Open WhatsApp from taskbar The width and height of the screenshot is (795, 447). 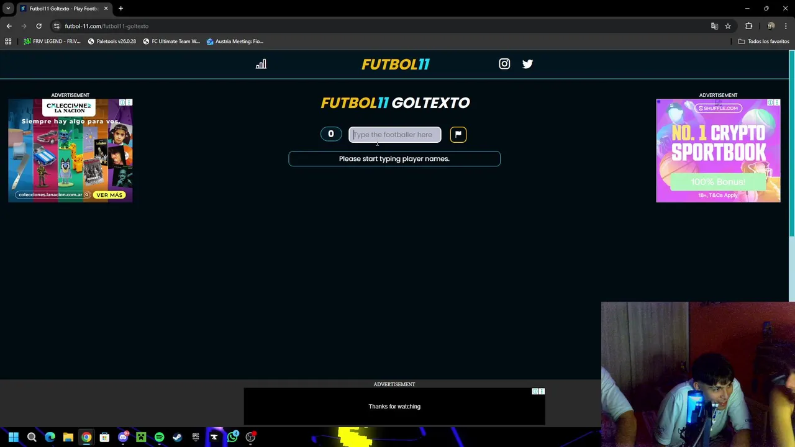(232, 437)
